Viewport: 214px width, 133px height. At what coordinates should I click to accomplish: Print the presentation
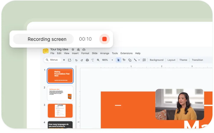click(x=87, y=60)
